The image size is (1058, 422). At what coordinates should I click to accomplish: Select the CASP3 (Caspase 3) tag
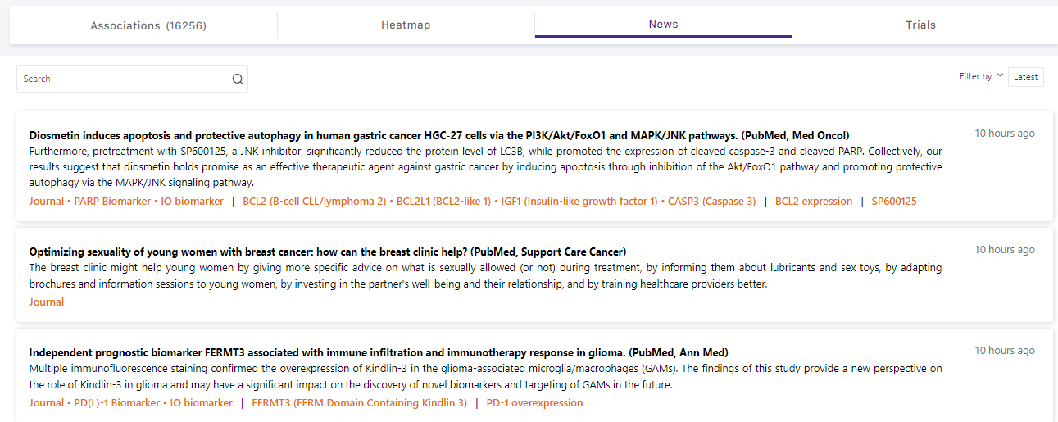point(711,202)
